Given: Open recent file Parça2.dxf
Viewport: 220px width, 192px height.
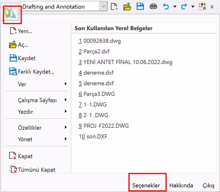Looking at the screenshot, I should tap(94, 52).
